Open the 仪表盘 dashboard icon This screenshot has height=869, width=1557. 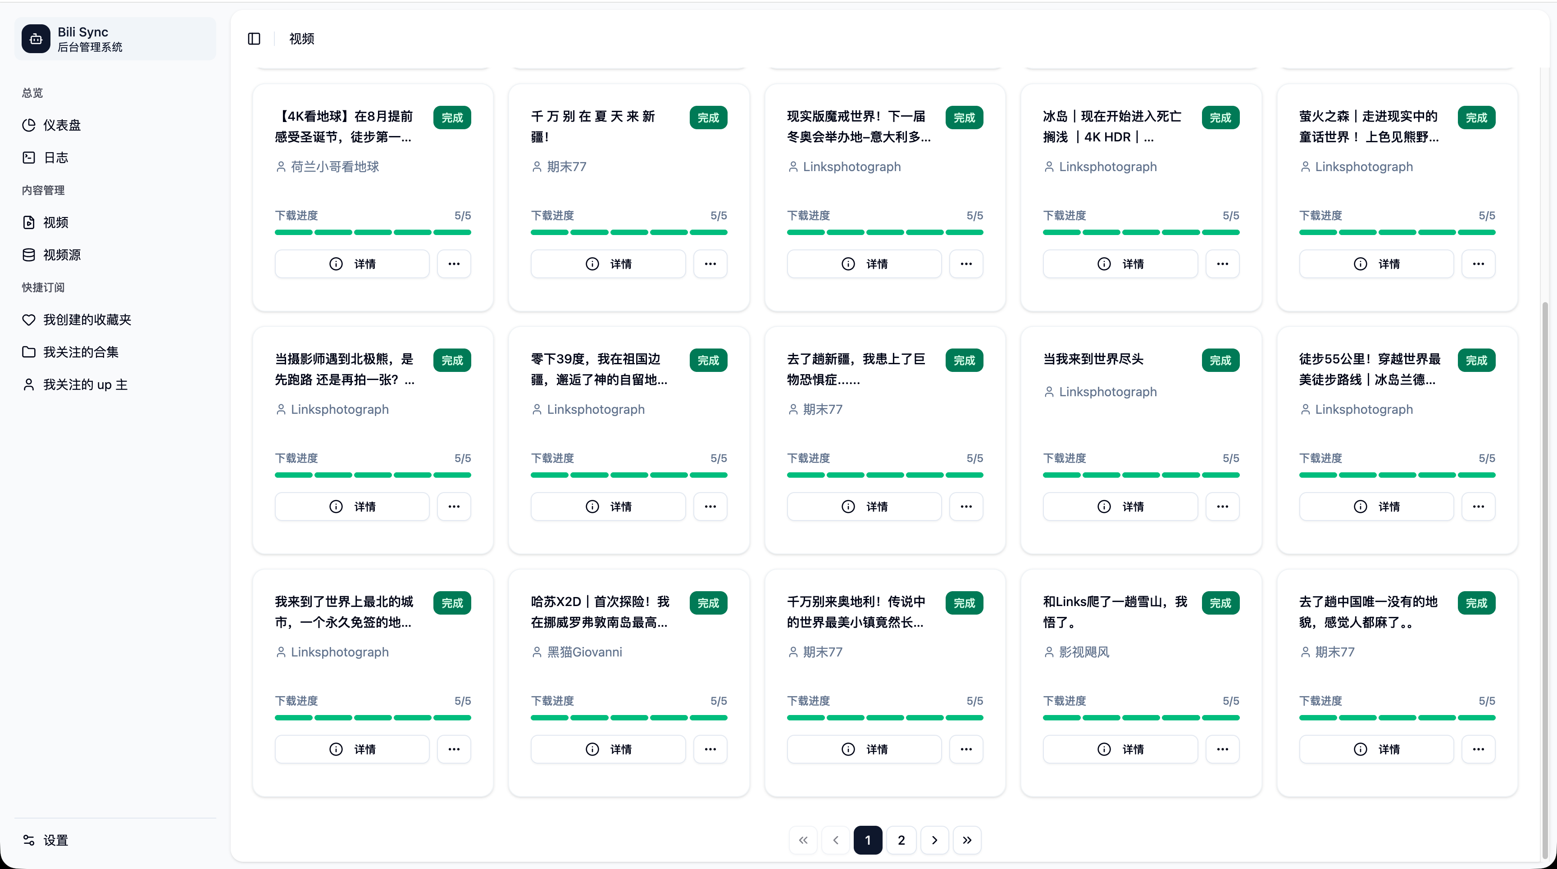click(28, 125)
